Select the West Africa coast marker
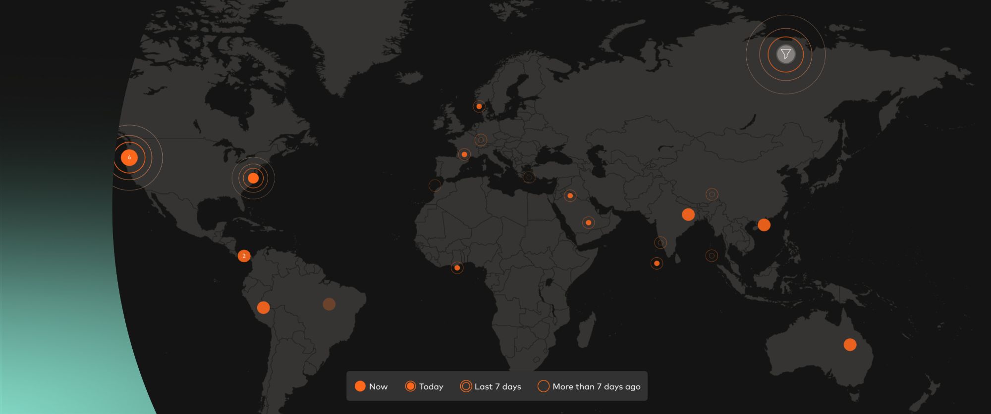Screen dimensions: 991x414 [457, 268]
